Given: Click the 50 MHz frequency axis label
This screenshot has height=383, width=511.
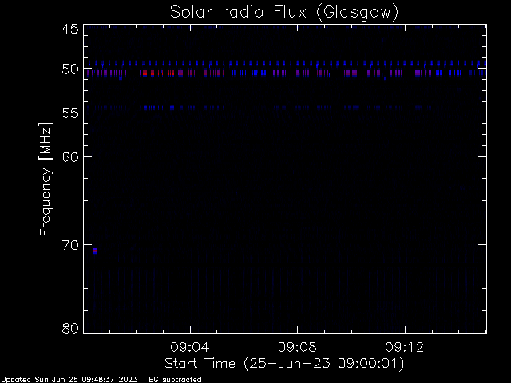Looking at the screenshot, I should [x=70, y=69].
